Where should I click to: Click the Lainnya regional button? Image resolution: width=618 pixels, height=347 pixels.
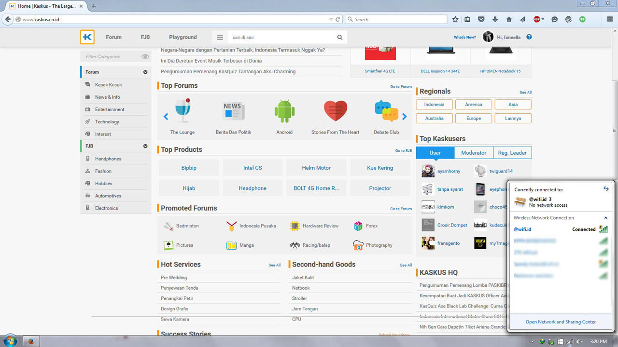tap(513, 118)
